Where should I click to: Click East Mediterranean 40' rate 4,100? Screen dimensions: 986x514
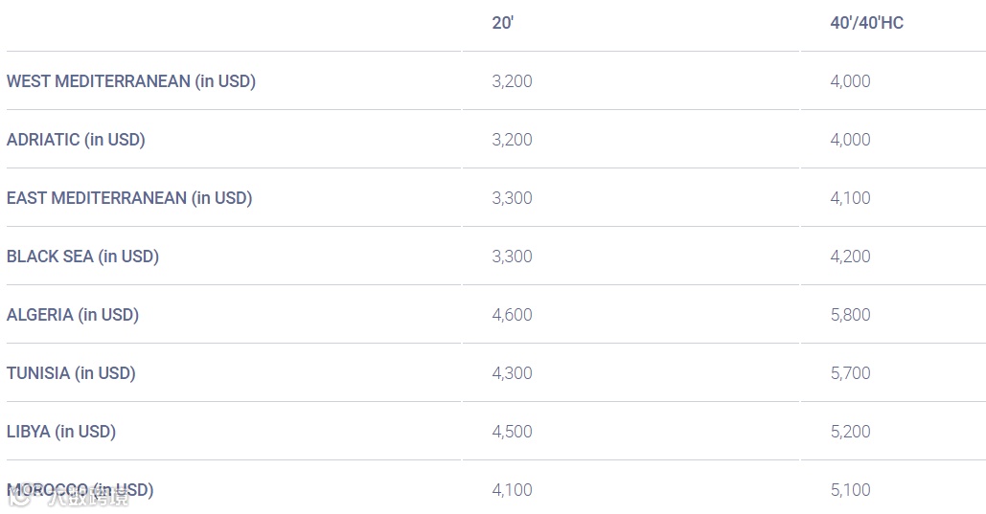click(x=850, y=198)
